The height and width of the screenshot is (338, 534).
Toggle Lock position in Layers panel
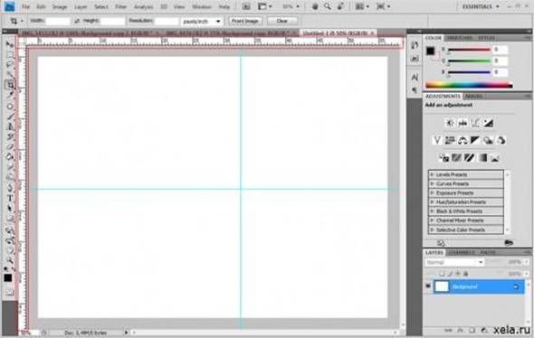click(458, 274)
